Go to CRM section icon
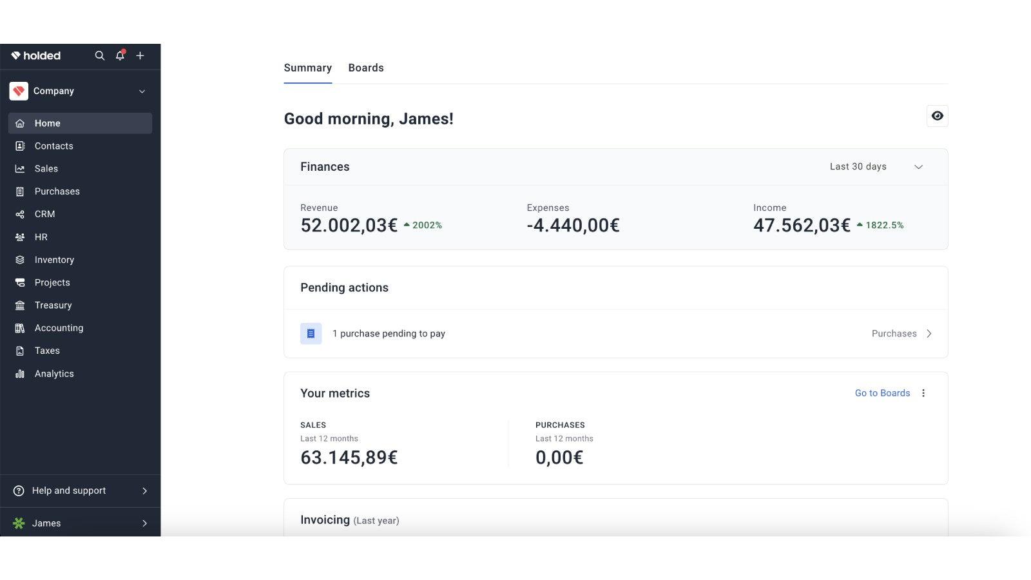This screenshot has width=1031, height=580. [x=20, y=215]
